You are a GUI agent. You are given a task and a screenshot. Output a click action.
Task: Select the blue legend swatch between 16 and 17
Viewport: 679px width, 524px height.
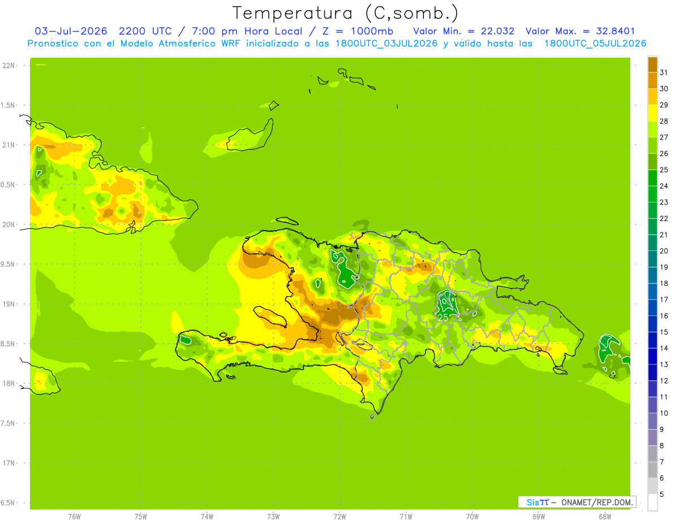(652, 308)
